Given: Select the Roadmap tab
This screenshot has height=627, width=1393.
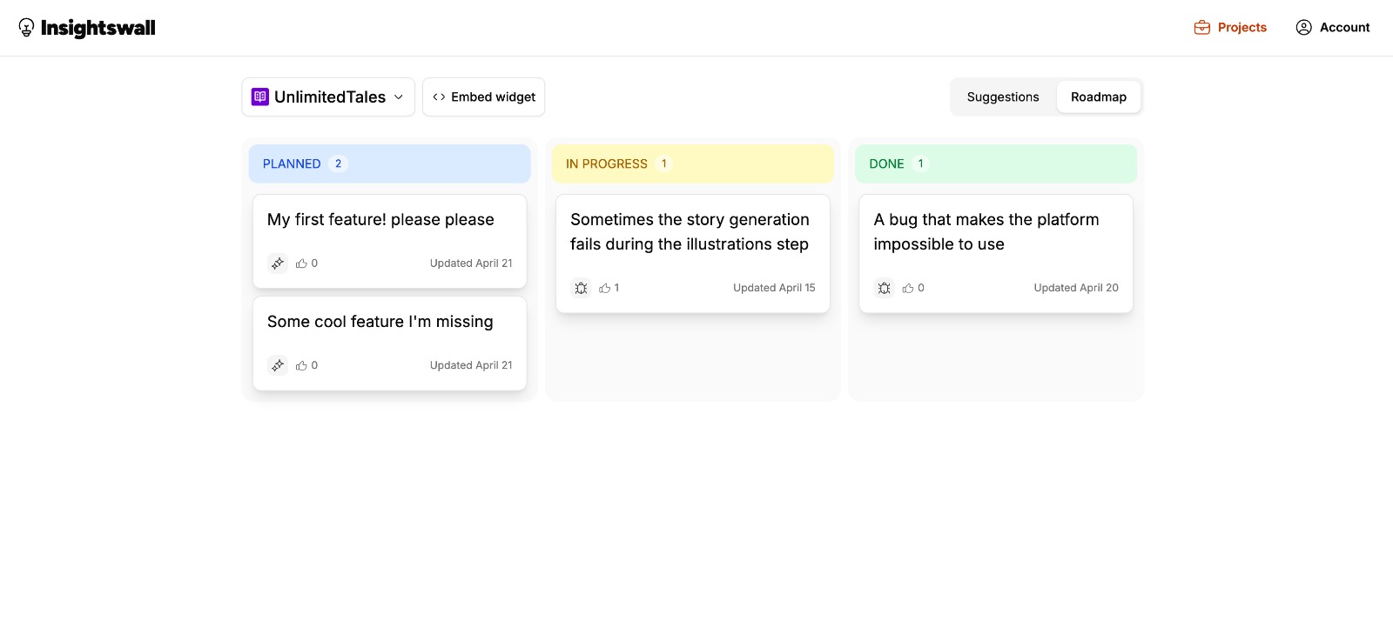Looking at the screenshot, I should (x=1098, y=97).
